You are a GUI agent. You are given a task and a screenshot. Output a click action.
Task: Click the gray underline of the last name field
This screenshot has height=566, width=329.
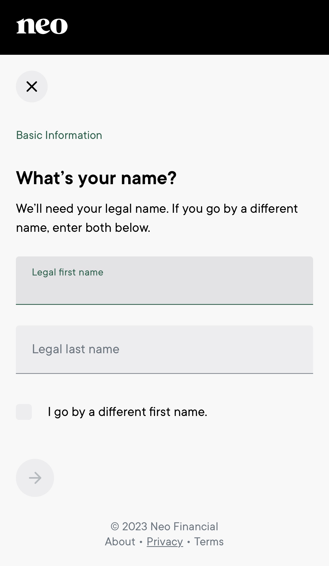164,373
